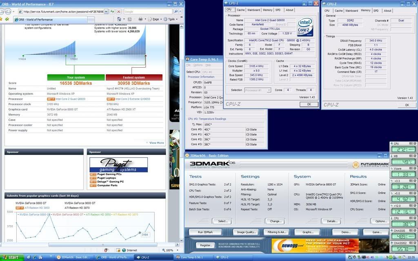The height and width of the screenshot is (261, 418).
Task: Select the ORB - World of Performance browser tab
Action: (x=50, y=20)
